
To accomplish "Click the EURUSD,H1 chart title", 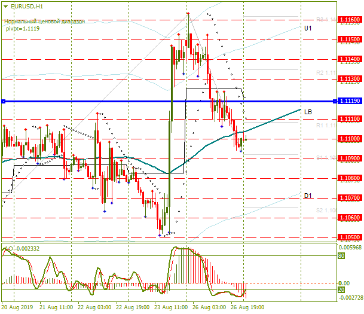I will pyautogui.click(x=27, y=7).
